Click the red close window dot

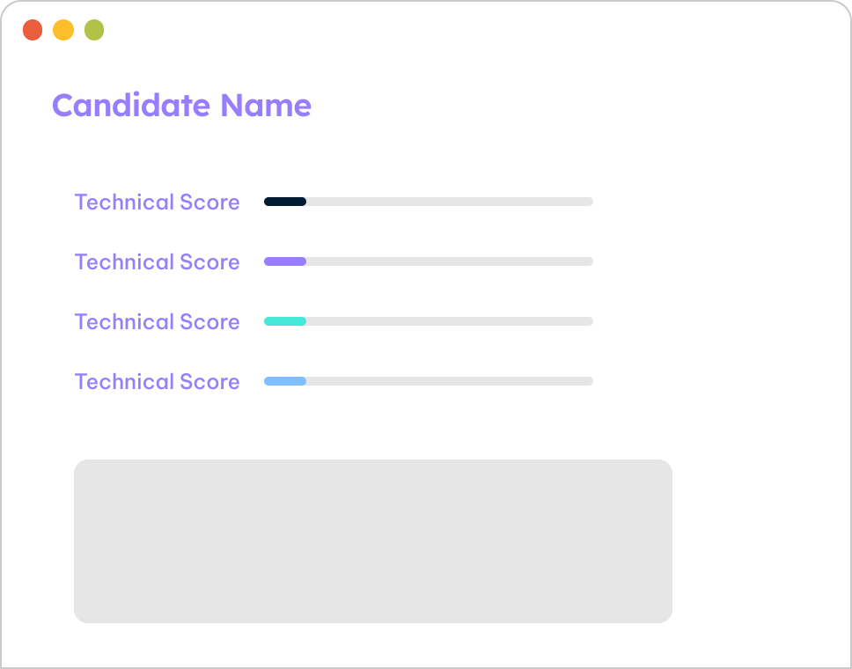pos(33,30)
